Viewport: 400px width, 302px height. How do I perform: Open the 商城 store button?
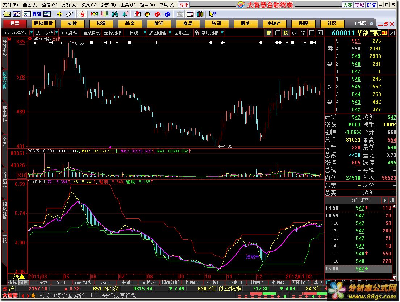tap(359, 5)
